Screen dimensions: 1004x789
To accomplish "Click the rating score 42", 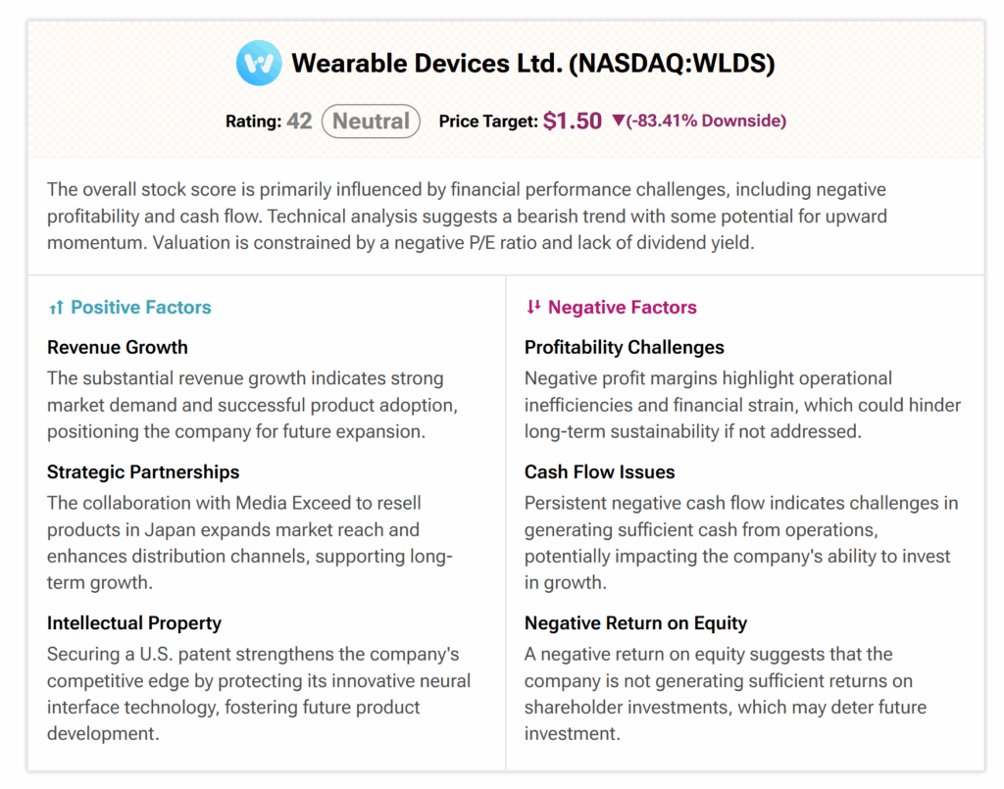I will click(299, 122).
